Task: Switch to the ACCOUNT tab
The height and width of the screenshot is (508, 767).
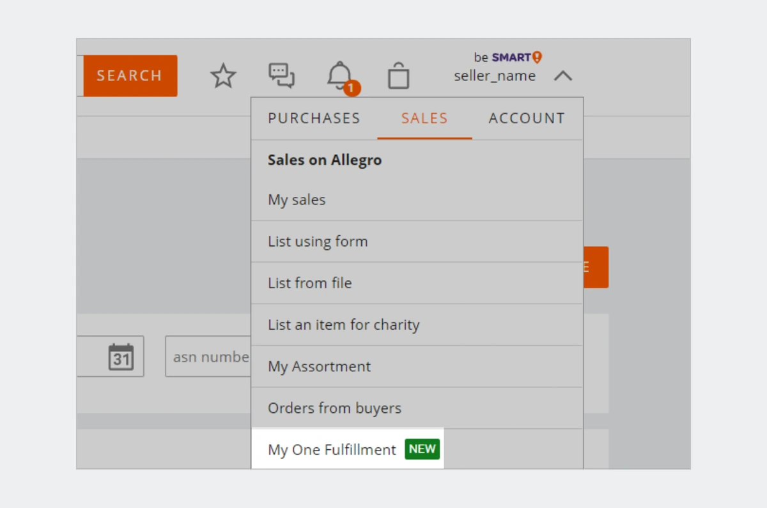Action: (x=527, y=118)
